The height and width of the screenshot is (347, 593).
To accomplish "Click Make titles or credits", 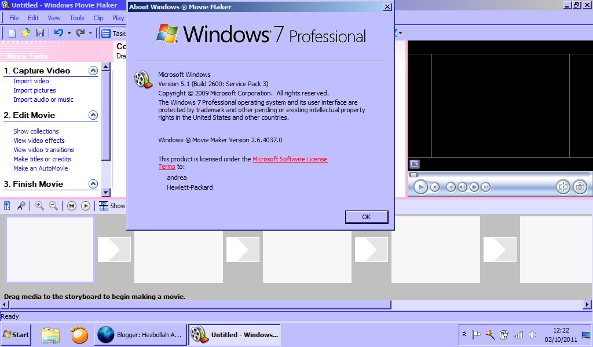I will point(42,159).
